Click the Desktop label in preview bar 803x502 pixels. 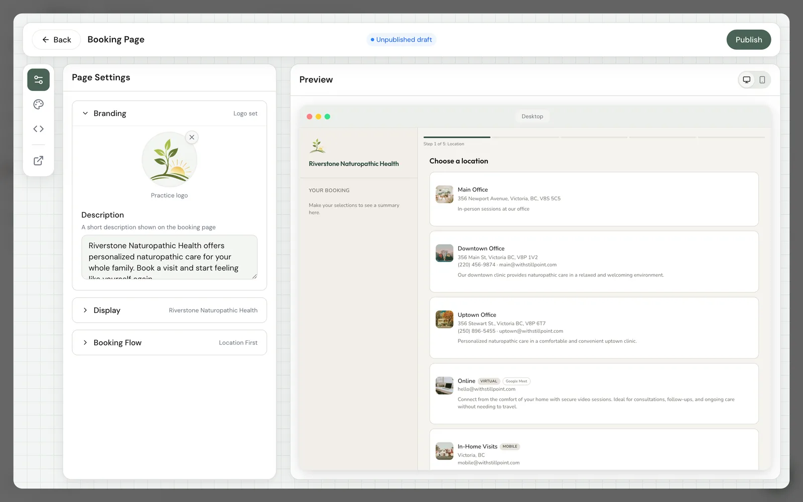[x=532, y=116]
